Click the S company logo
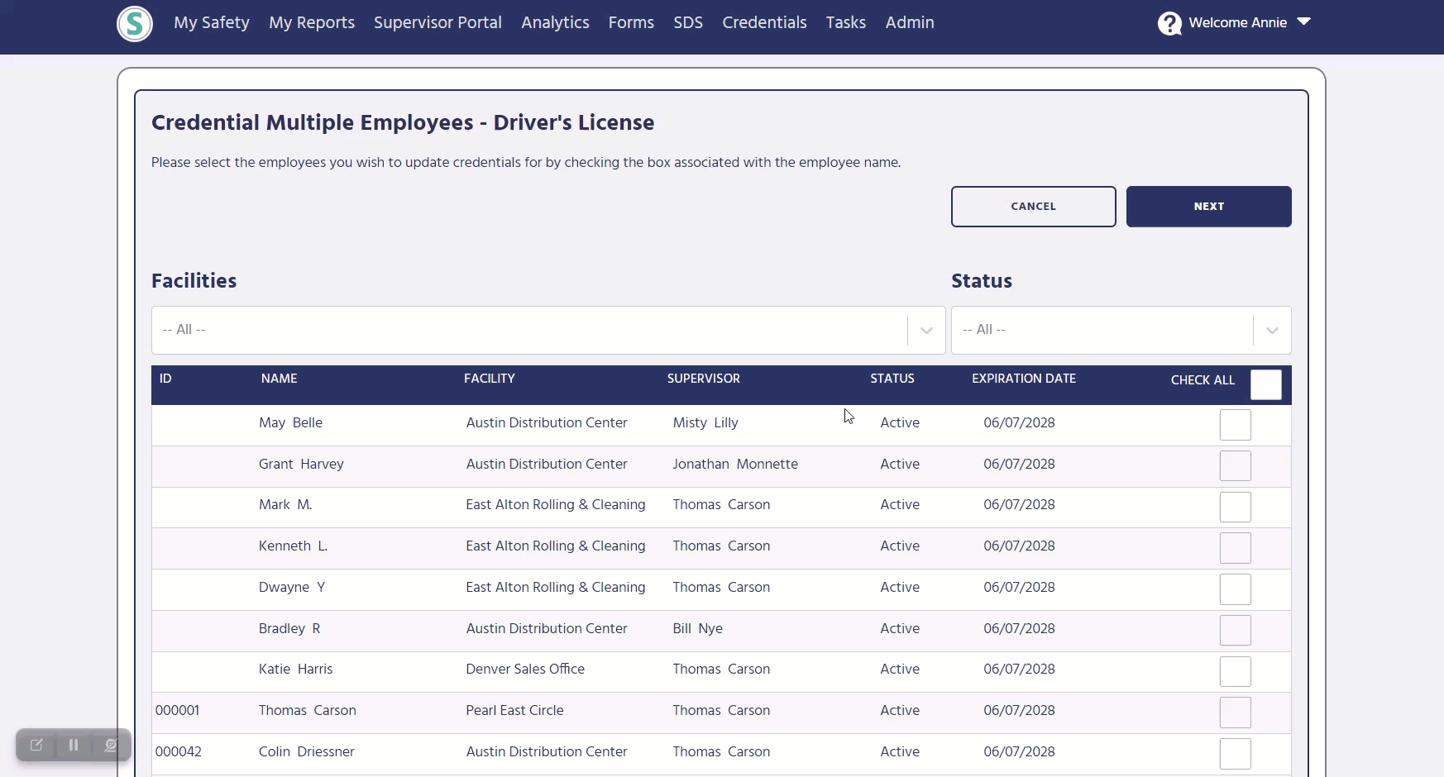 (x=134, y=24)
